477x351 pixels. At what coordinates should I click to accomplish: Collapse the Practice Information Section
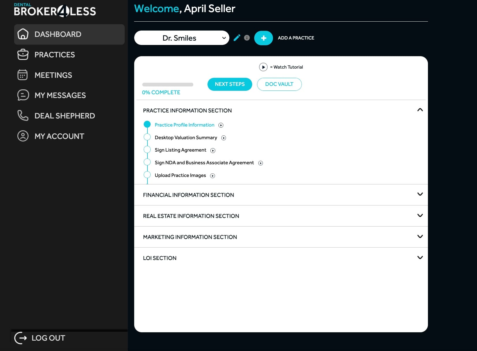420,110
